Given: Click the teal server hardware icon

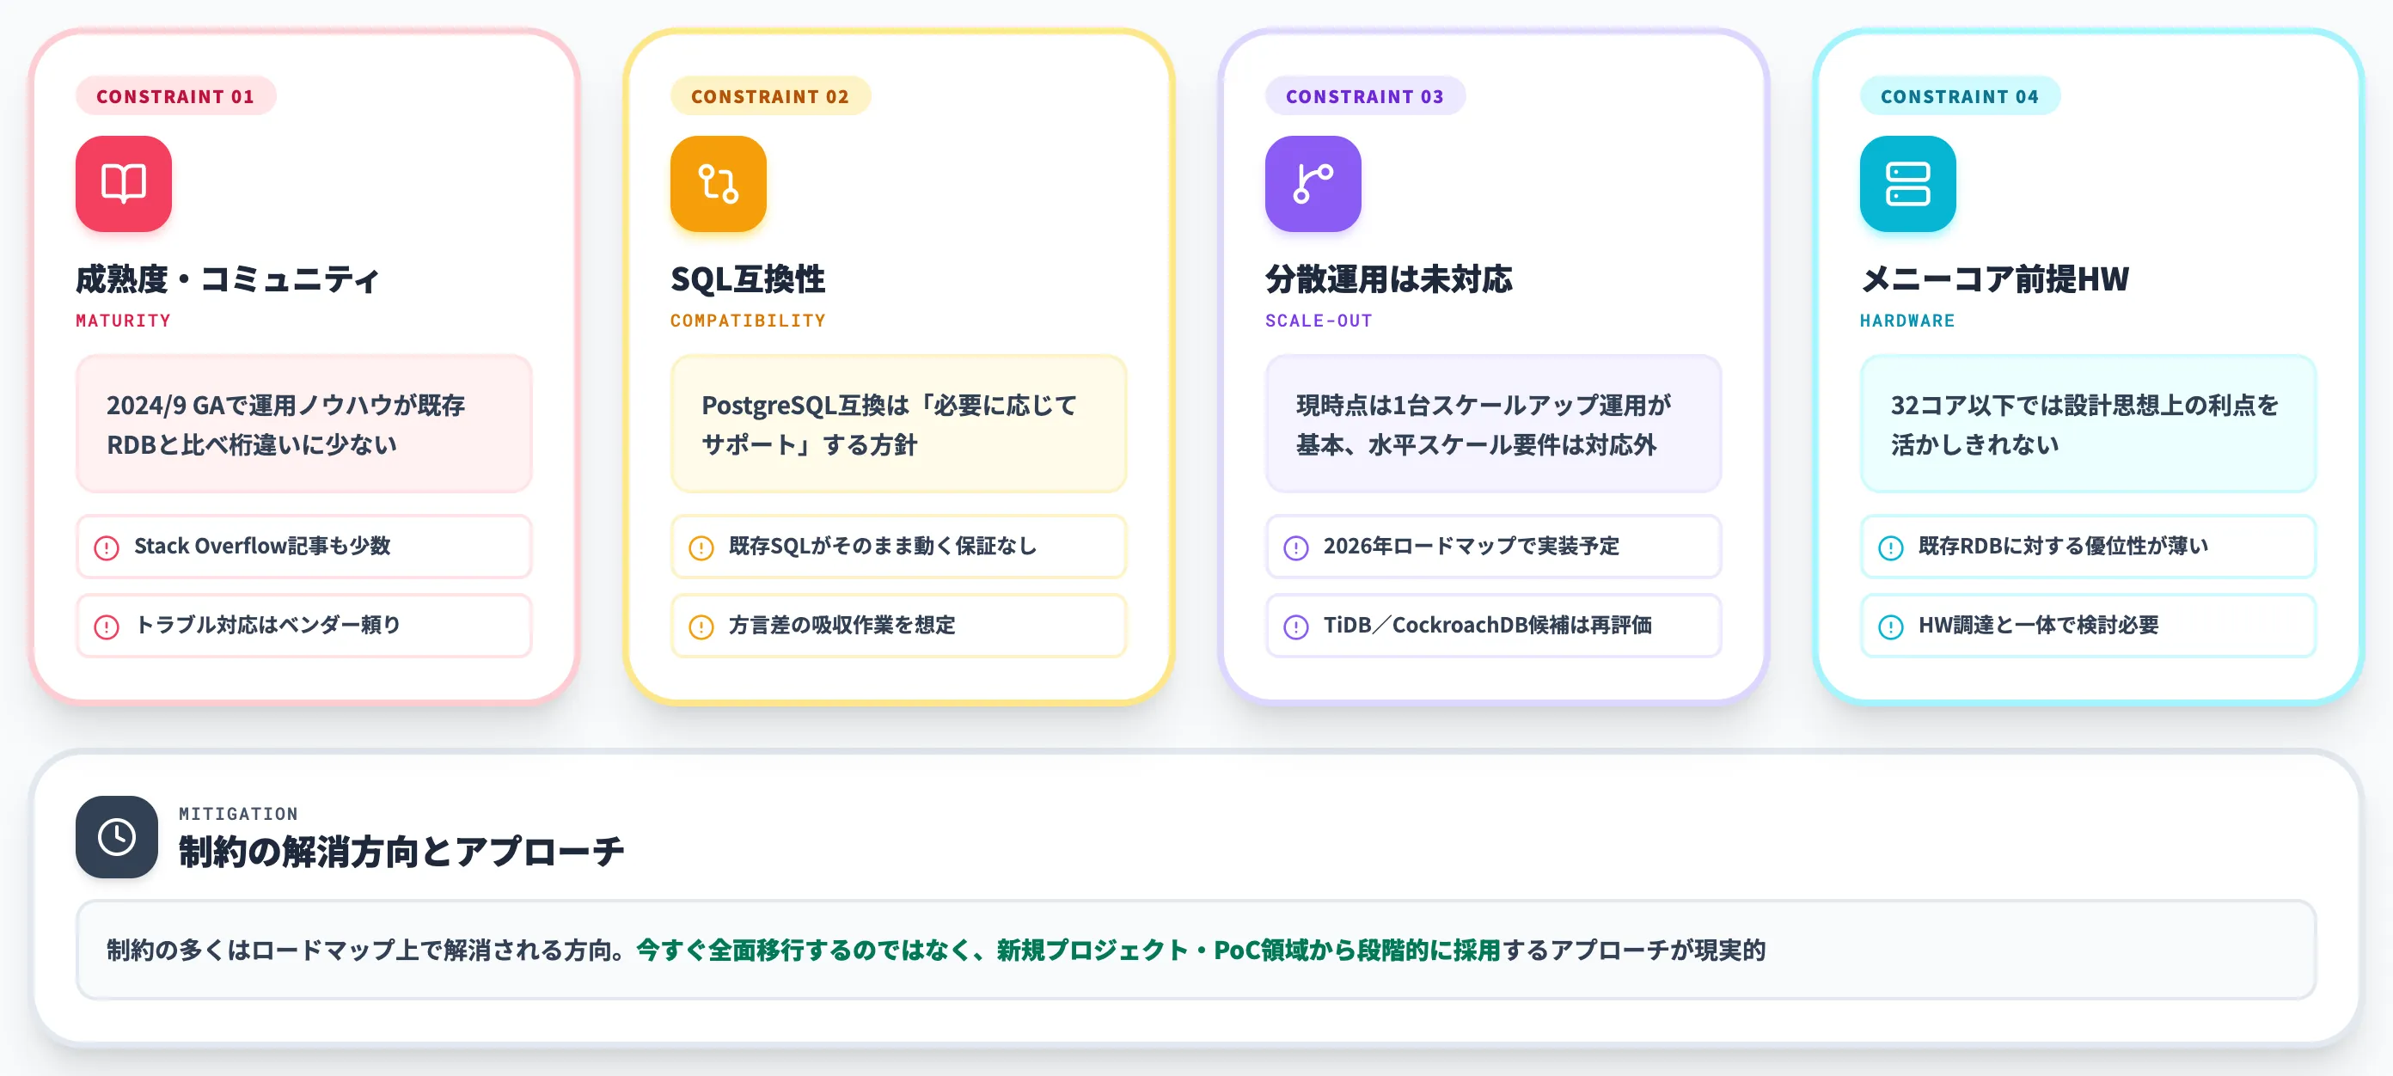Looking at the screenshot, I should 1907,184.
